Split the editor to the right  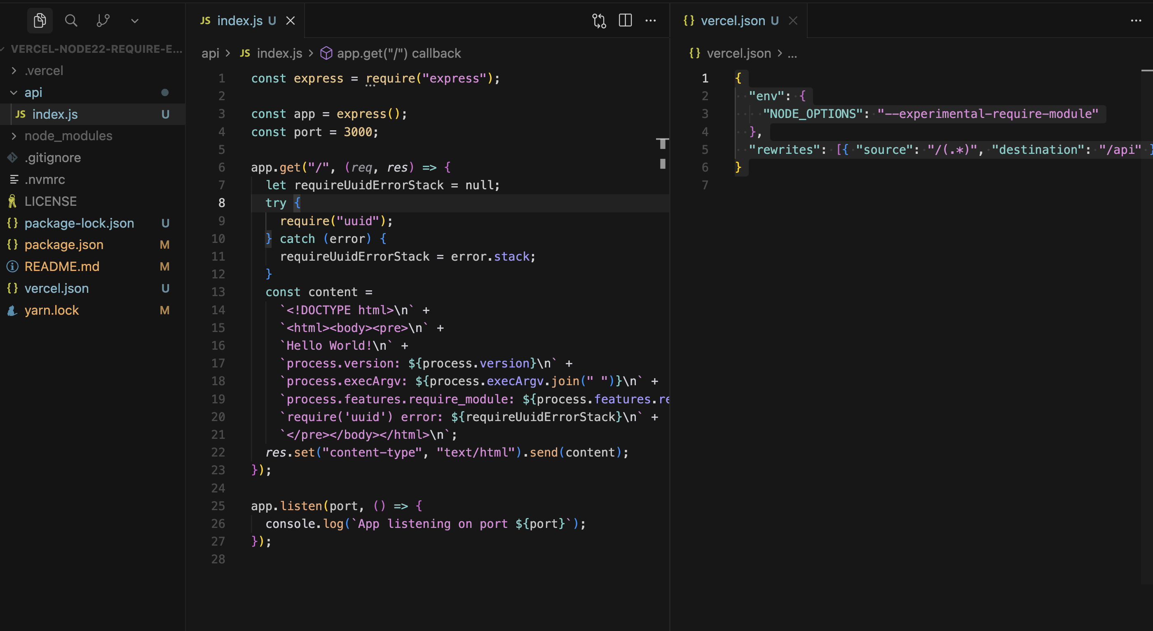coord(625,21)
